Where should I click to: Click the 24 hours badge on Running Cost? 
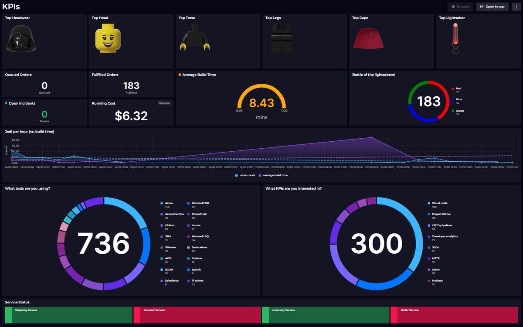164,103
